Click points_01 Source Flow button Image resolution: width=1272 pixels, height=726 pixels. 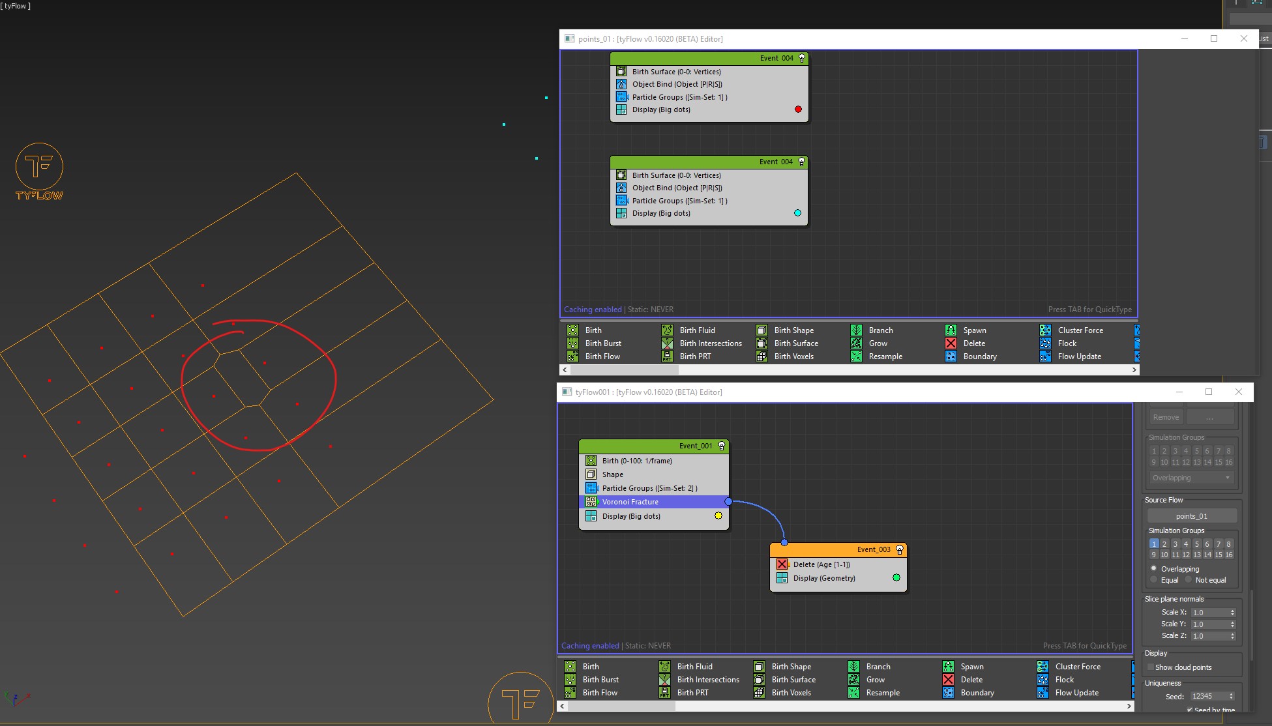point(1192,516)
